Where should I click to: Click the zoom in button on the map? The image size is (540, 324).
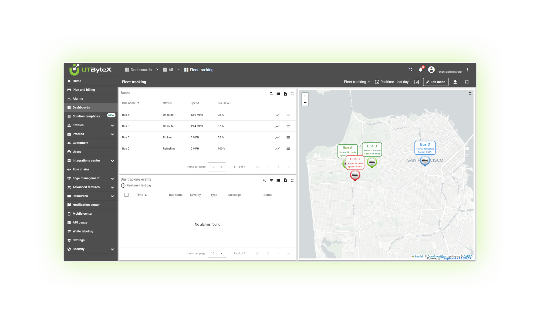pyautogui.click(x=305, y=96)
